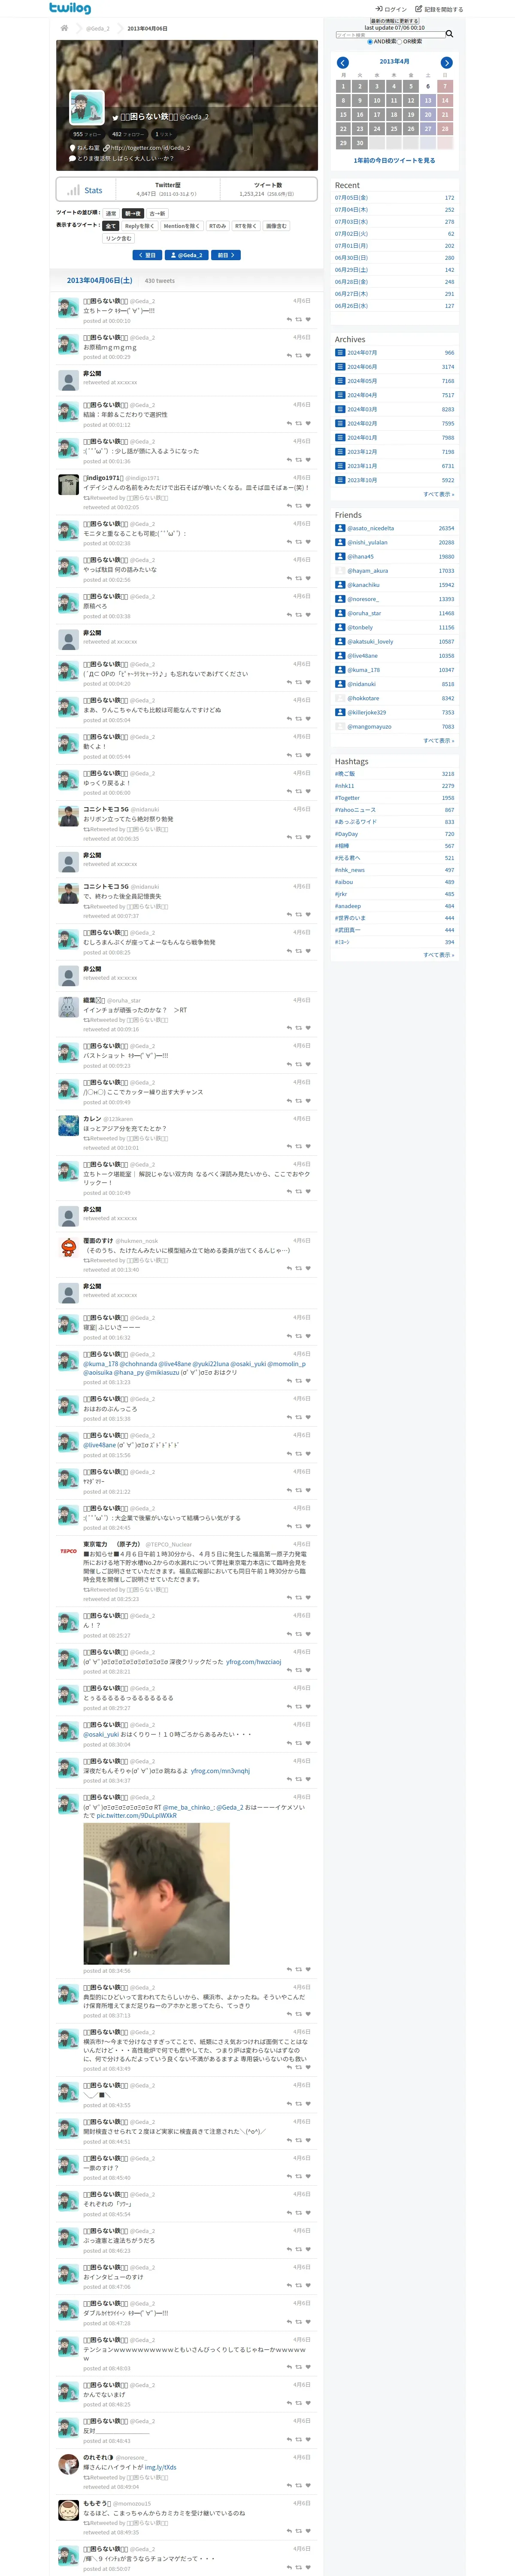Open 2024年04月 archive list icon
Image resolution: width=515 pixels, height=2576 pixels.
[x=340, y=394]
